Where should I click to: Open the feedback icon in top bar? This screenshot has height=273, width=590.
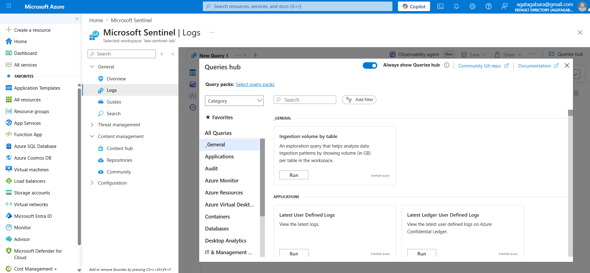[504, 6]
